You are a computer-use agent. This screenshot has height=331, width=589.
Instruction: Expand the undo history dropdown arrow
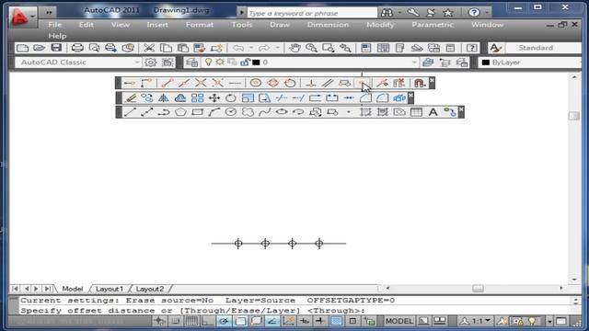pyautogui.click(x=251, y=48)
